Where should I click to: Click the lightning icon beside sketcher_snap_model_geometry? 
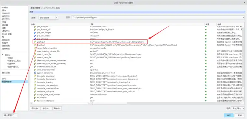click(x=35, y=64)
